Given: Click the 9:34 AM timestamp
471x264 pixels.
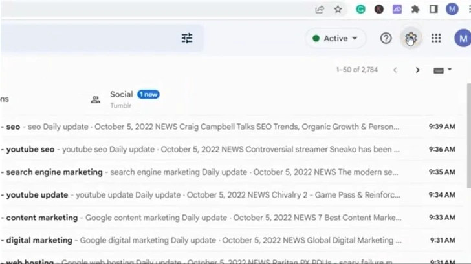Looking at the screenshot, I should pyautogui.click(x=442, y=195).
